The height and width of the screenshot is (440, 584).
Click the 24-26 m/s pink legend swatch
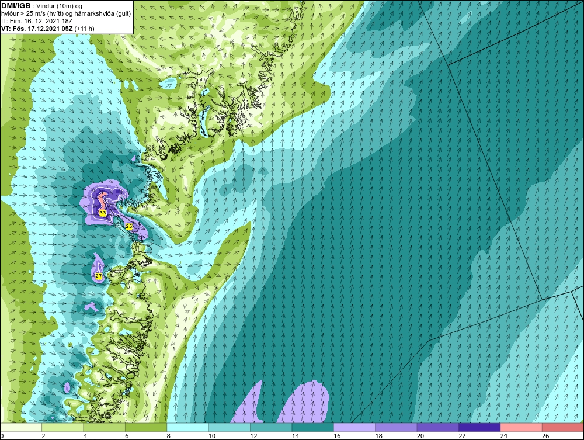click(x=522, y=427)
